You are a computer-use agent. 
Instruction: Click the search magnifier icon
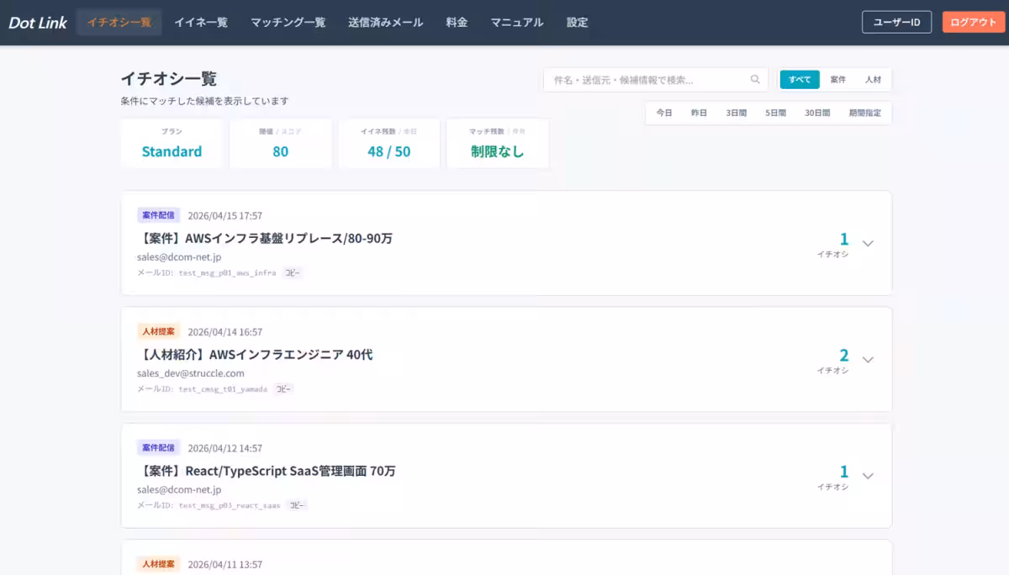tap(755, 80)
